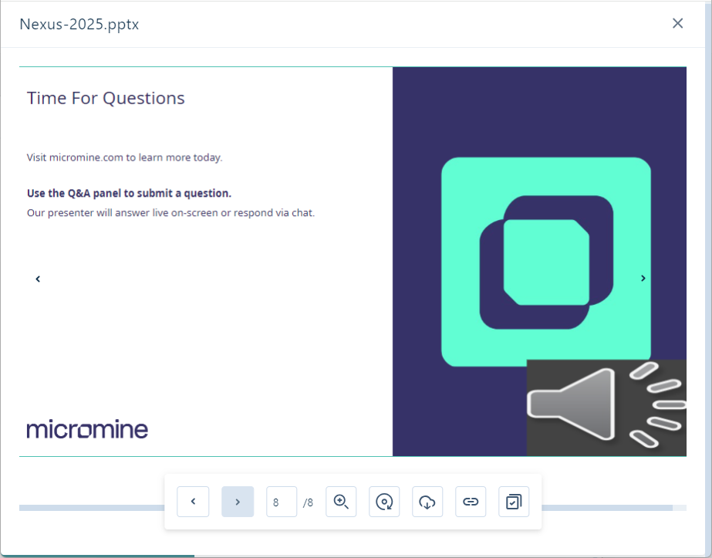Copy link using the chain link icon

pyautogui.click(x=471, y=502)
